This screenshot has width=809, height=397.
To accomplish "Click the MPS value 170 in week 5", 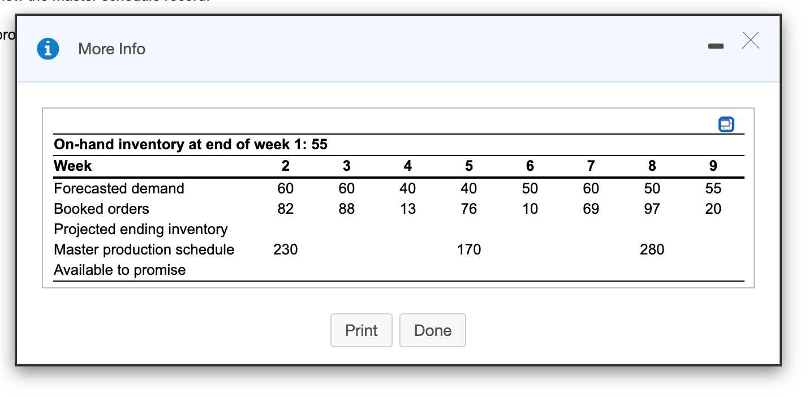I will [x=469, y=249].
